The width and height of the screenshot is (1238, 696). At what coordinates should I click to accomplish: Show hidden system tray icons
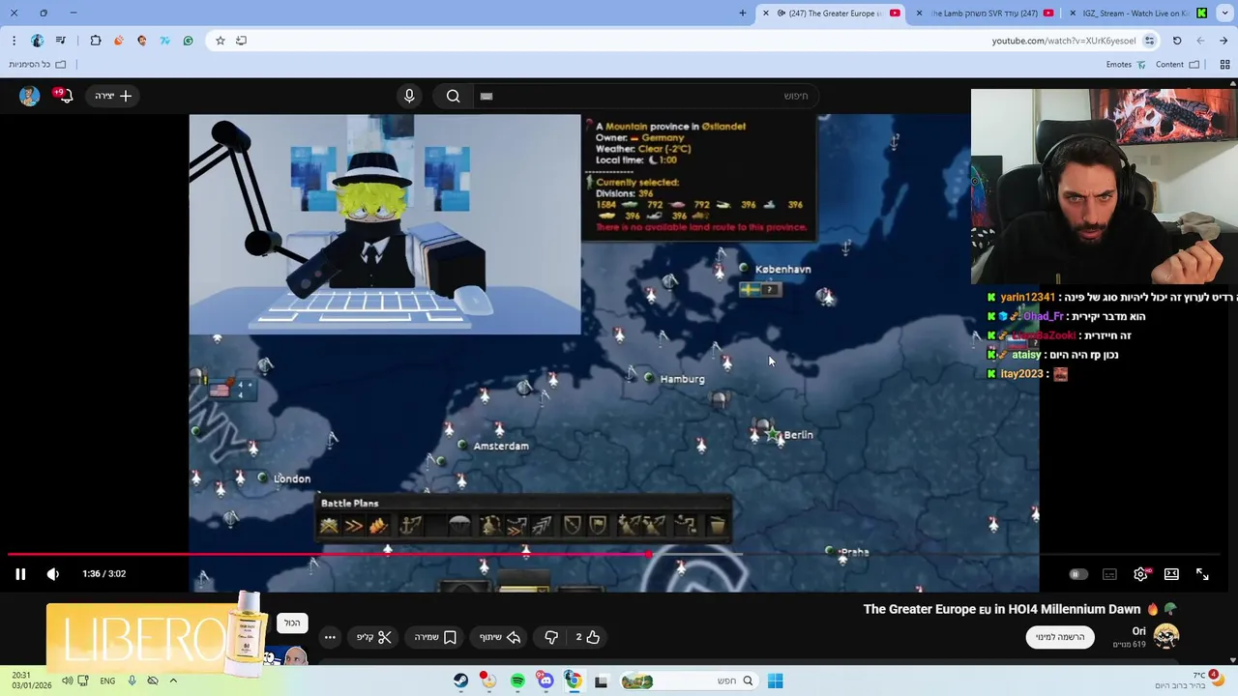[x=173, y=681]
